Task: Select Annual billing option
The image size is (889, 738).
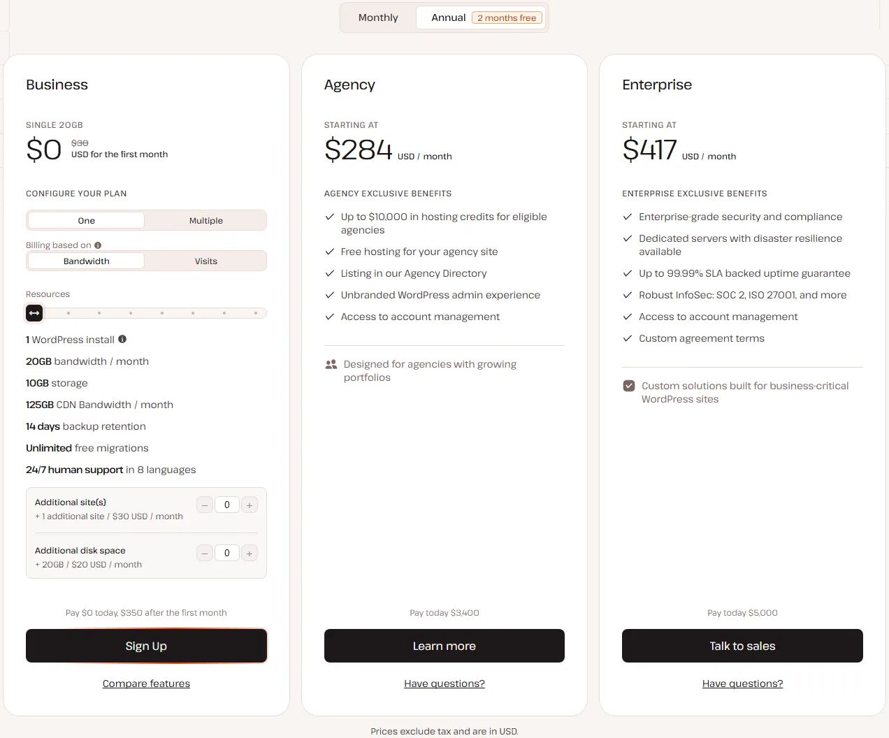Action: [481, 17]
